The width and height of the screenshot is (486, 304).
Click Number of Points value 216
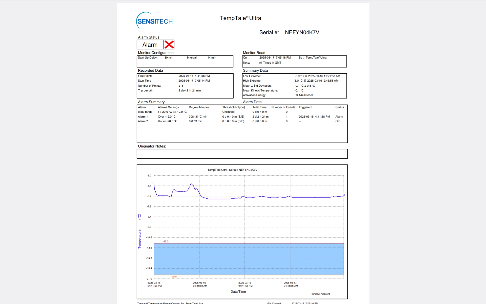(181, 86)
